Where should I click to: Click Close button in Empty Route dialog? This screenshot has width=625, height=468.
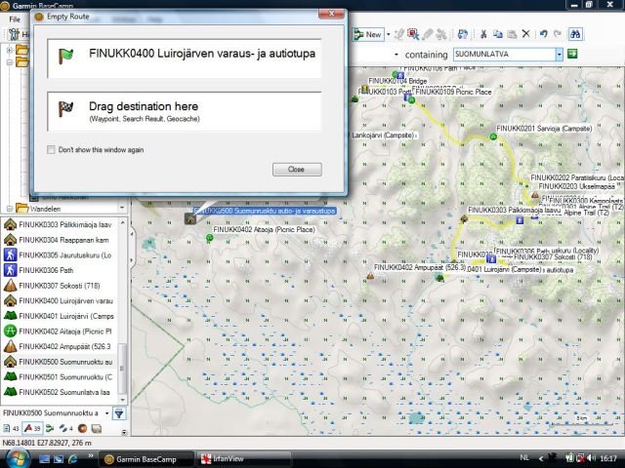(x=296, y=169)
